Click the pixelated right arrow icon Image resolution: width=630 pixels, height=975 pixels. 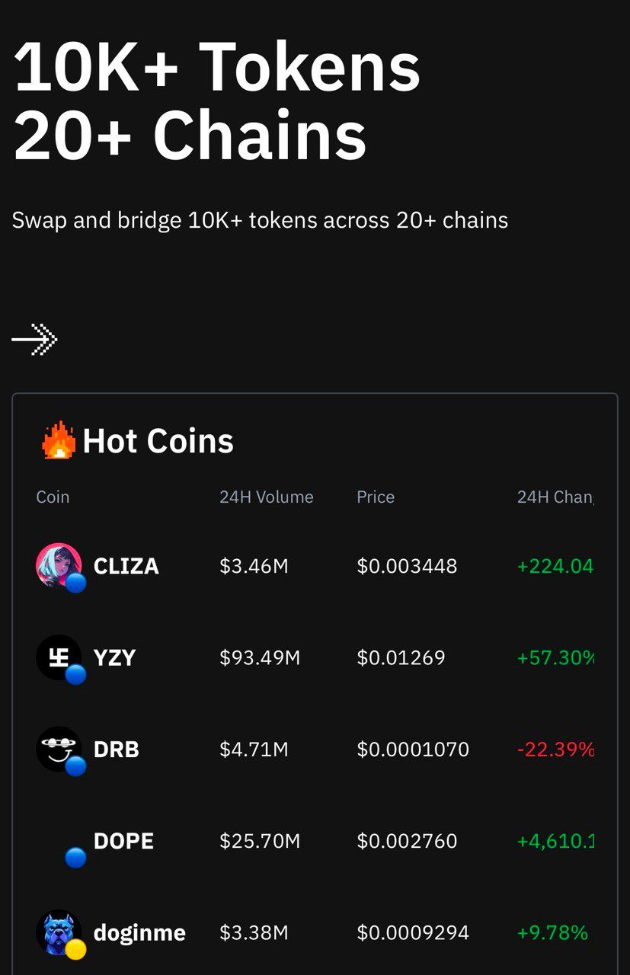pos(34,339)
